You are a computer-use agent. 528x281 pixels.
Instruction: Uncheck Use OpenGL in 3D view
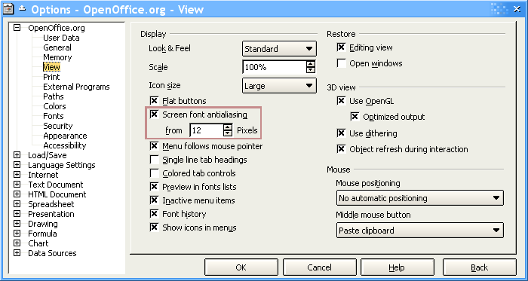coord(342,100)
